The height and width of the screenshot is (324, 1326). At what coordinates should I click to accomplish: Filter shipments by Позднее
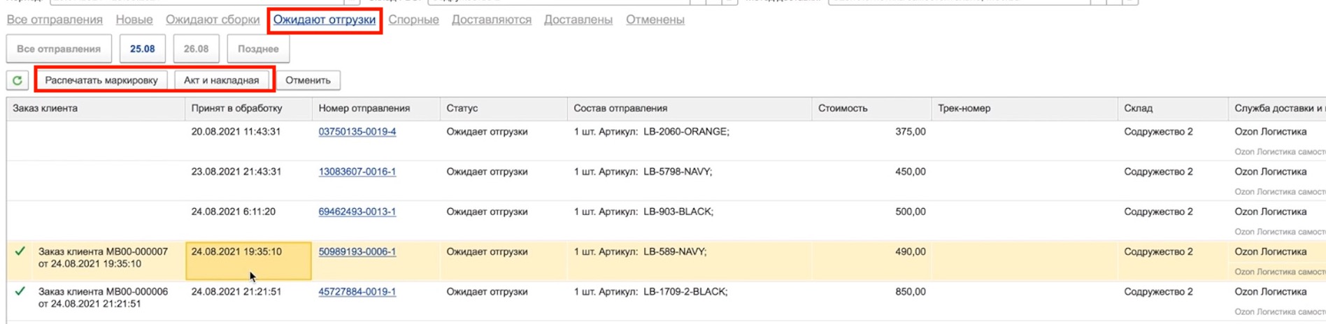coord(258,49)
